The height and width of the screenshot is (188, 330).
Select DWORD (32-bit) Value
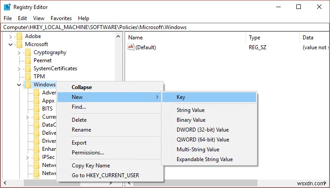pos(209,130)
